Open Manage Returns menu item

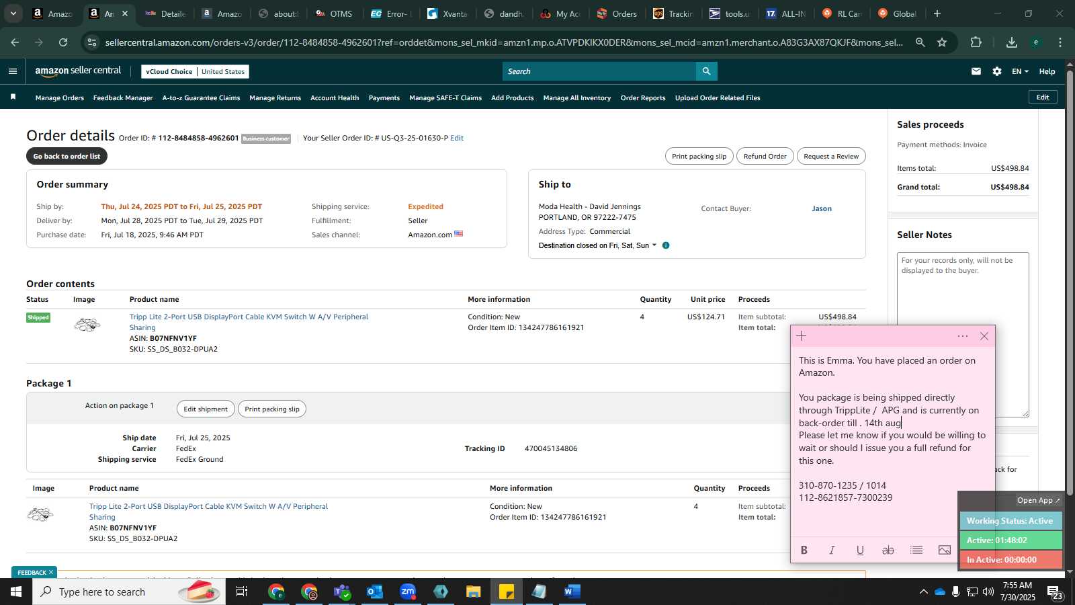[x=275, y=98]
